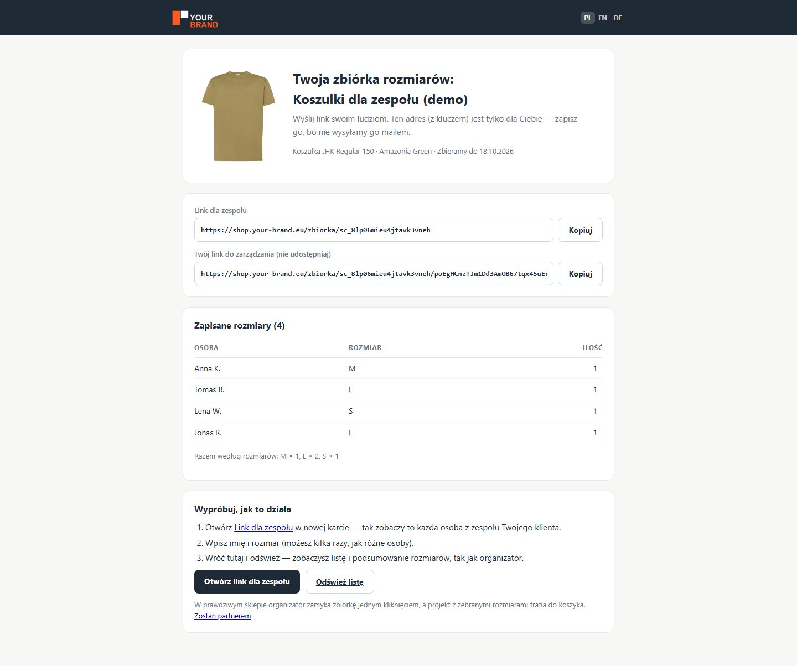Screen dimensions: 797x666
Task: Click the 'Tomas B.' table cell
Action: (209, 389)
